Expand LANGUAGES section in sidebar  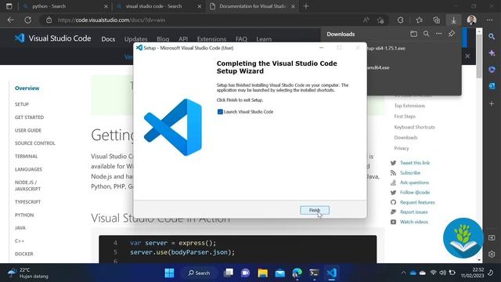point(28,169)
